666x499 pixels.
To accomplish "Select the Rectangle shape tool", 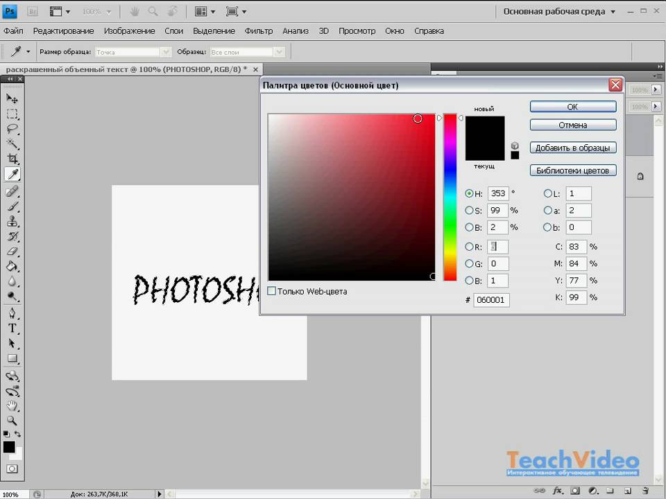I will point(12,358).
